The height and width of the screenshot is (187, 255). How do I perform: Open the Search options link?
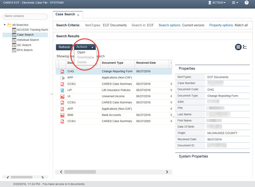[170, 25]
